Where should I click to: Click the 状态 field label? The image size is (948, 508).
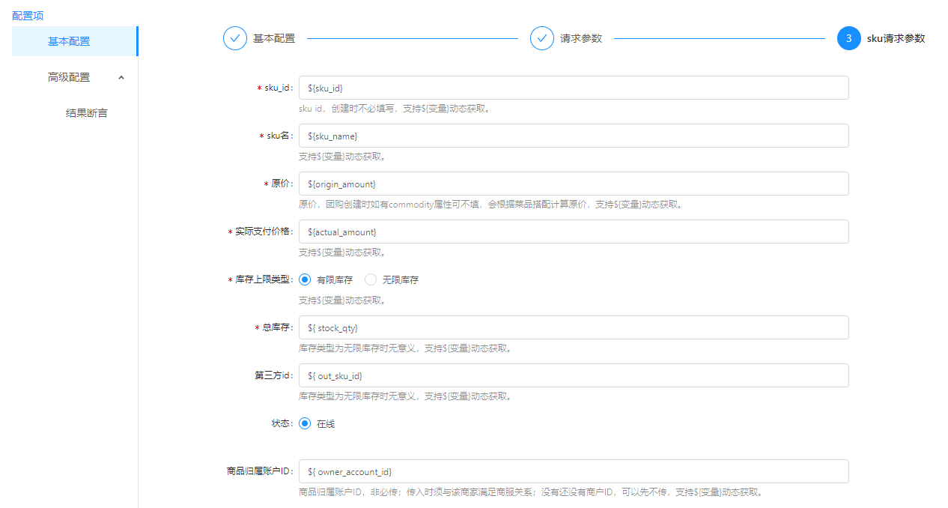[282, 423]
